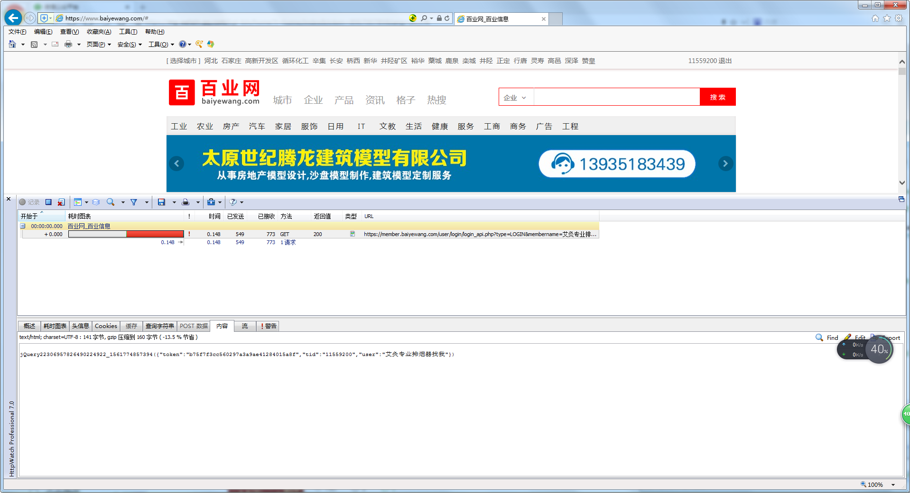The height and width of the screenshot is (493, 910).
Task: Click the red 搜索 search button
Action: point(717,97)
